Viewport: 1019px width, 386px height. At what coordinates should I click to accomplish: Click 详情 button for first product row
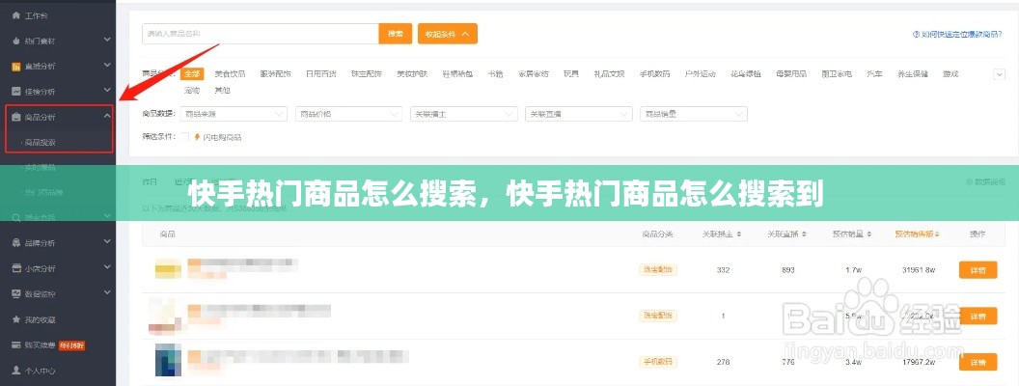tap(978, 270)
